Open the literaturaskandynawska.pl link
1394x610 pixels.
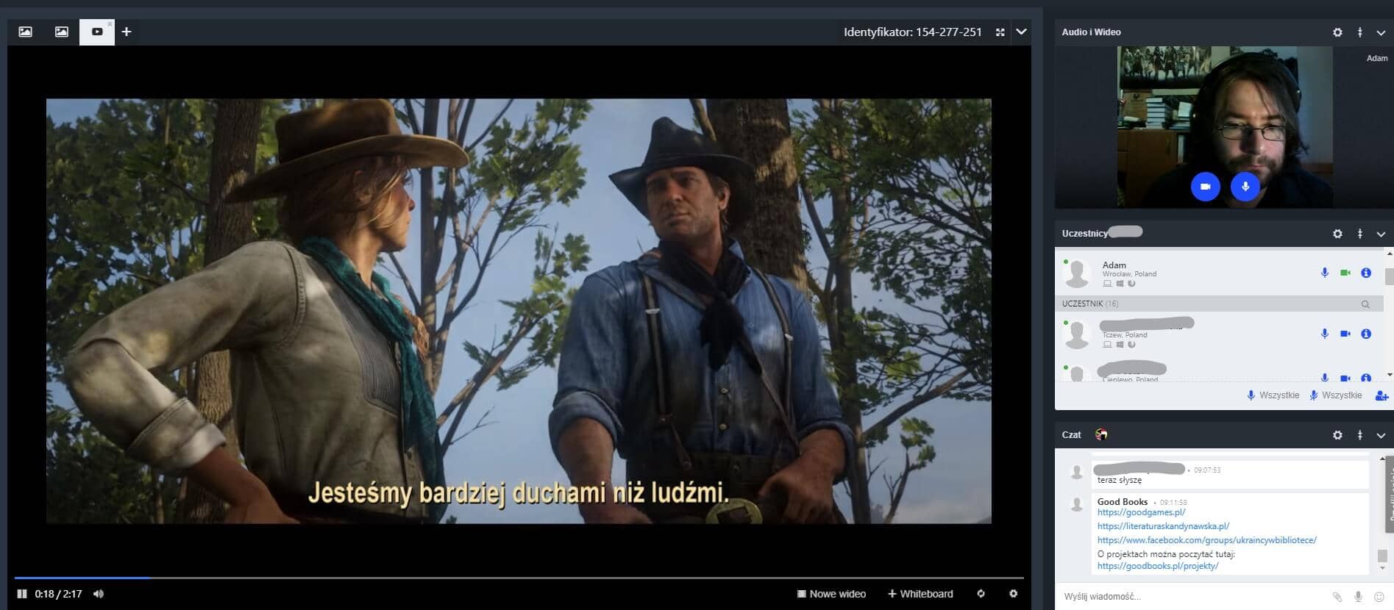tap(1163, 526)
